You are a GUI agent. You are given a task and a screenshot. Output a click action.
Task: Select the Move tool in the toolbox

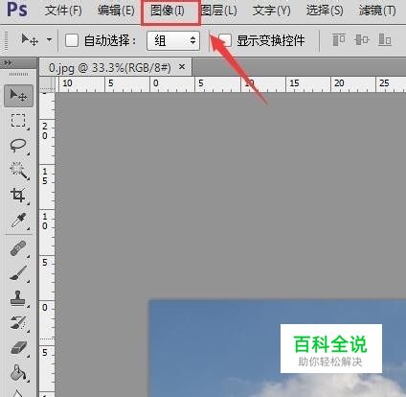[x=18, y=96]
